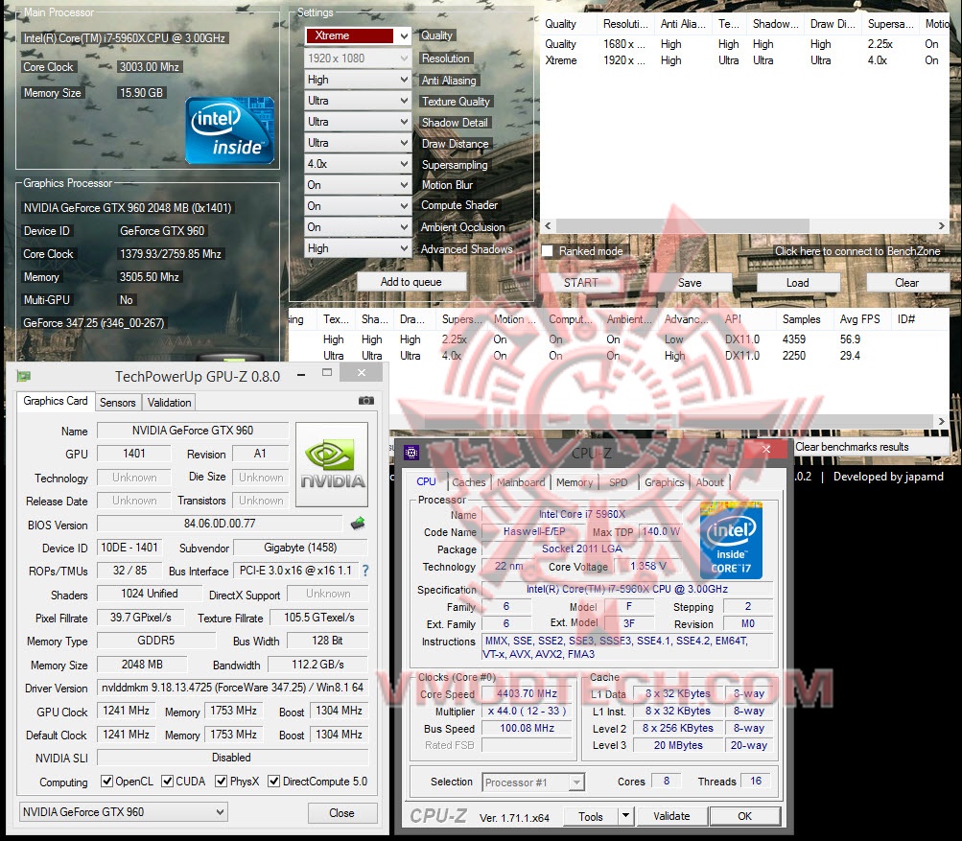Switch to the Validation tab in GPU-Z
This screenshot has width=962, height=841.
click(x=169, y=403)
